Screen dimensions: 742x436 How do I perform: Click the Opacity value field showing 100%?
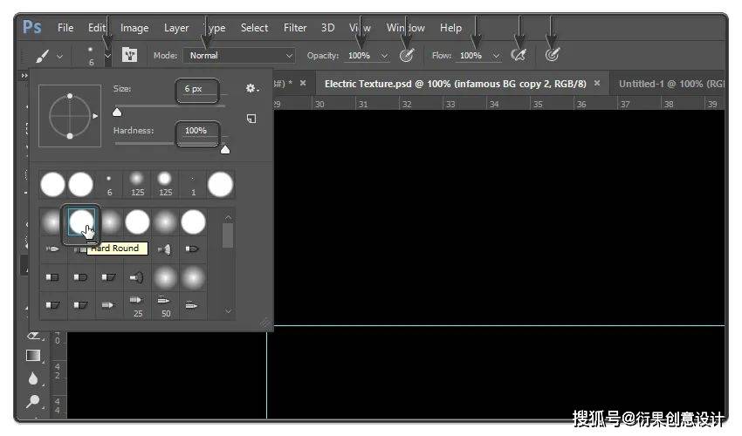(x=361, y=56)
